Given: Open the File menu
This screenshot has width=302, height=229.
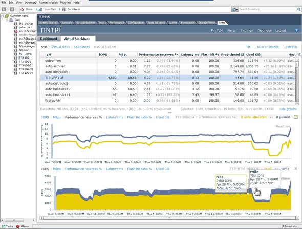Looking at the screenshot, I should pyautogui.click(x=4, y=3).
